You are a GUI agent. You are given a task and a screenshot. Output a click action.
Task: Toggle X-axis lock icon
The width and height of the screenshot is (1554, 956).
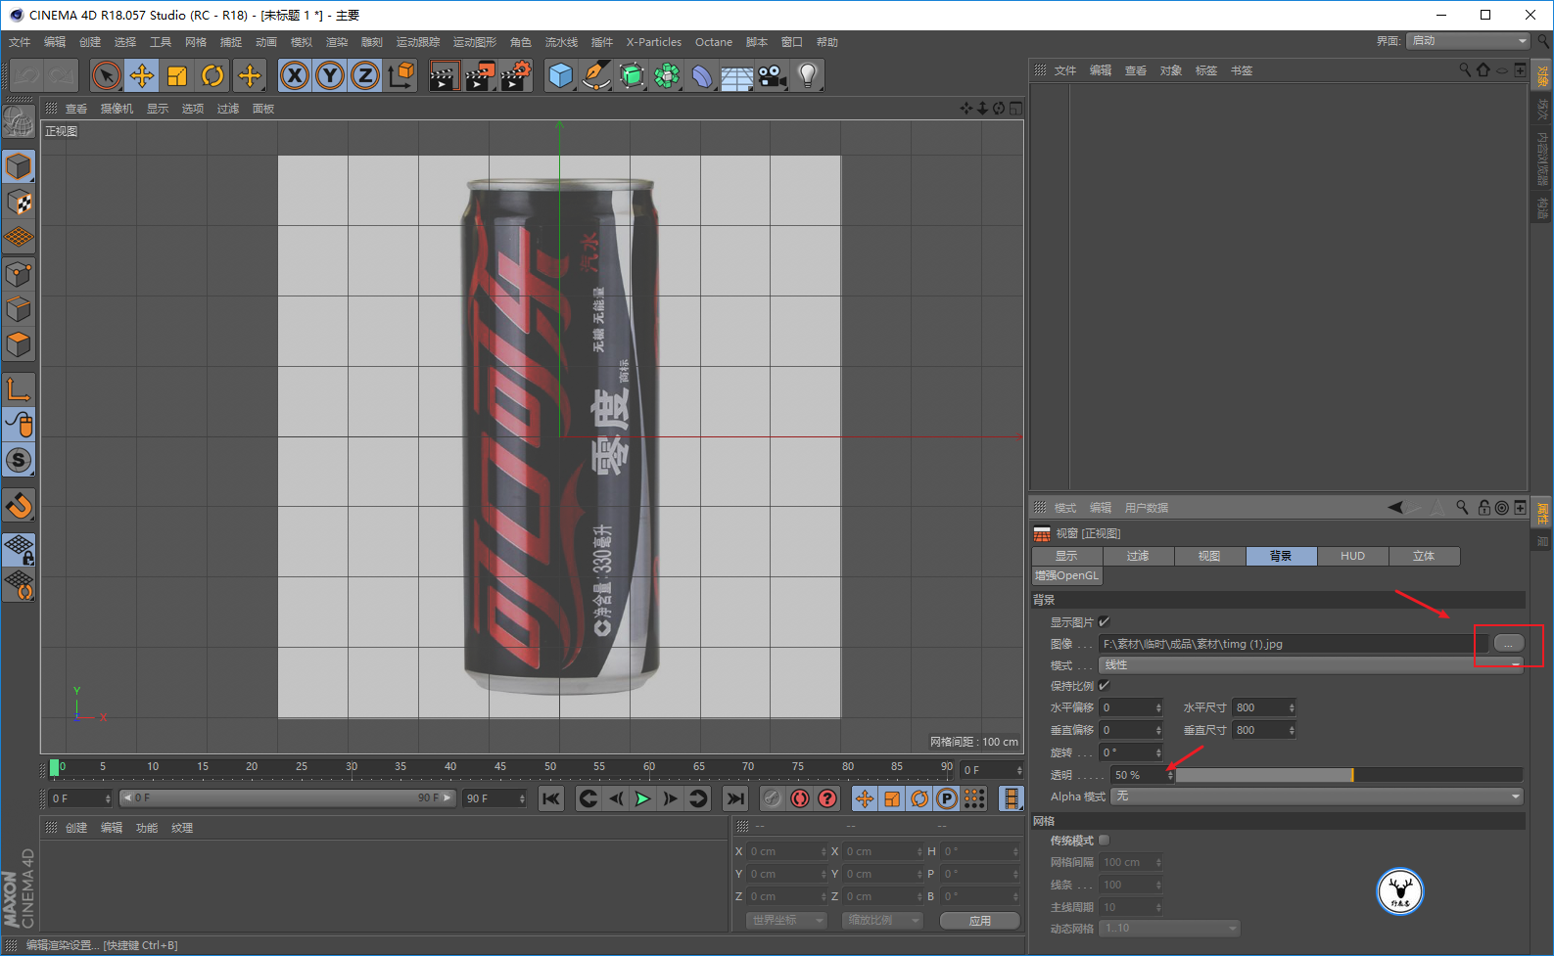295,75
